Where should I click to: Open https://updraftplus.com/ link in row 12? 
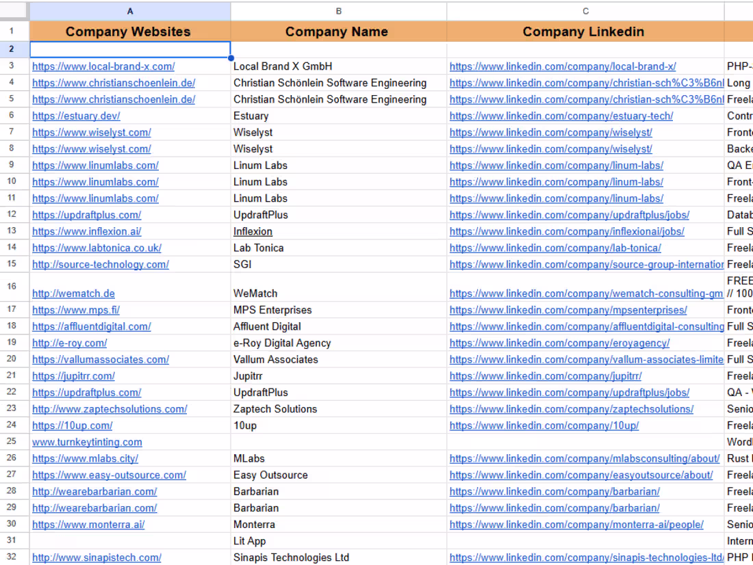click(86, 215)
